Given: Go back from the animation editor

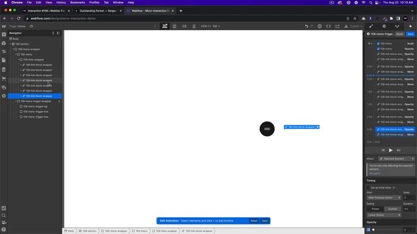Looking at the screenshot, I should (x=368, y=34).
